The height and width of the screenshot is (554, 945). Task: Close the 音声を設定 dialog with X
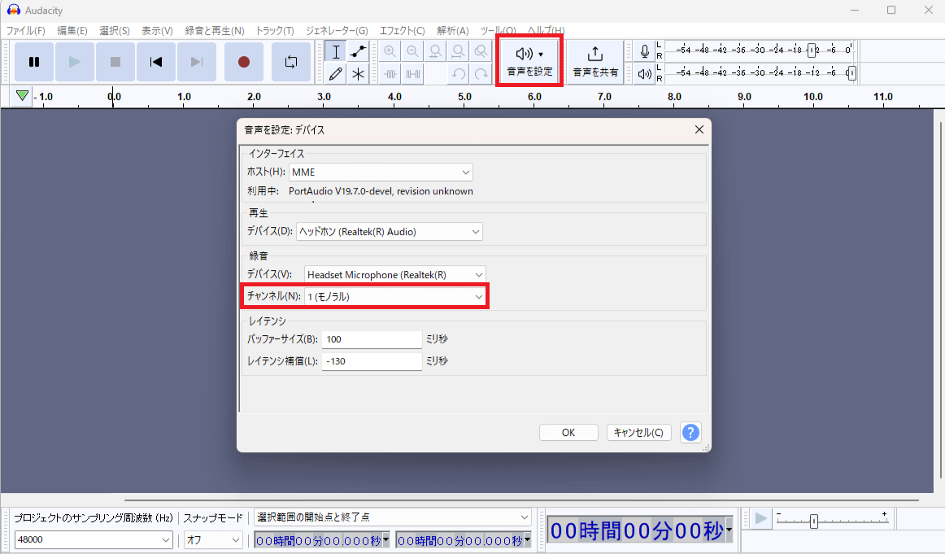699,129
